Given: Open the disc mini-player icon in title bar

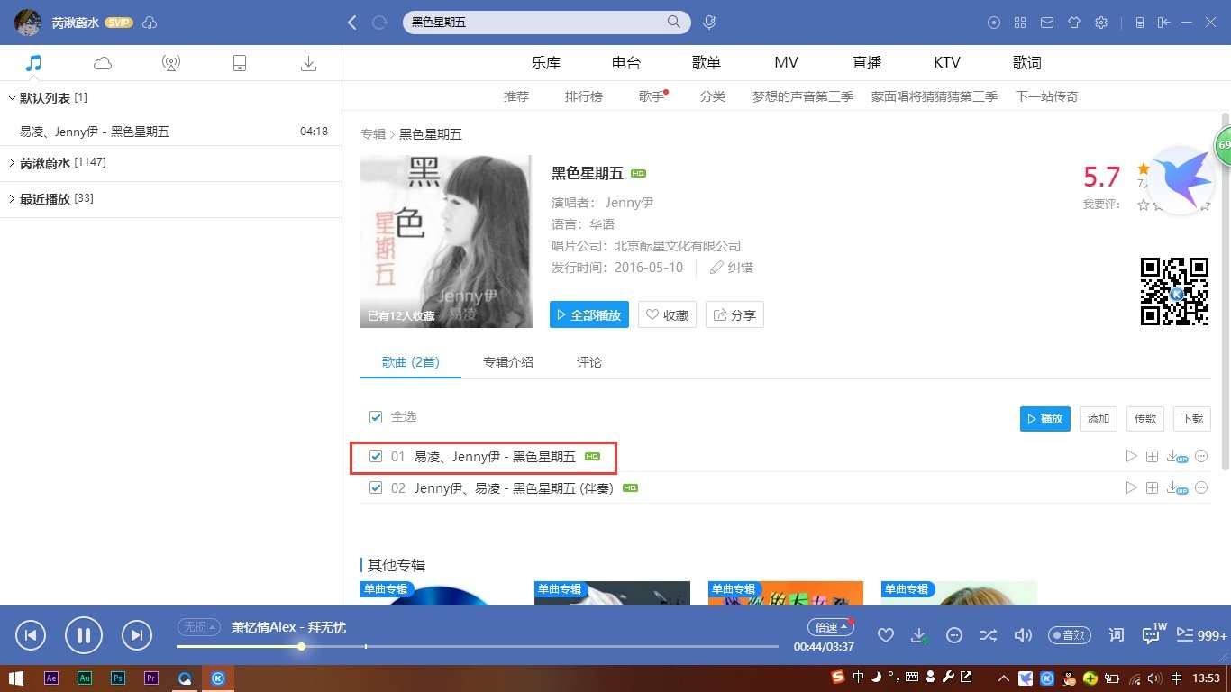Looking at the screenshot, I should (x=994, y=23).
